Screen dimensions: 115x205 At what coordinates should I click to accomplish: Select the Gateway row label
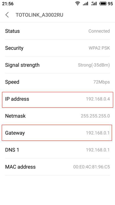pos(15,133)
